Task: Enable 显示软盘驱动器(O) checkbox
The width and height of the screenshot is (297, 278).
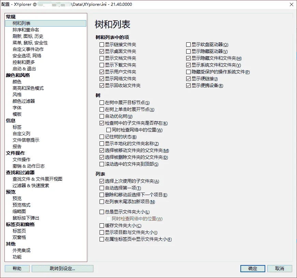Action: tap(188, 45)
